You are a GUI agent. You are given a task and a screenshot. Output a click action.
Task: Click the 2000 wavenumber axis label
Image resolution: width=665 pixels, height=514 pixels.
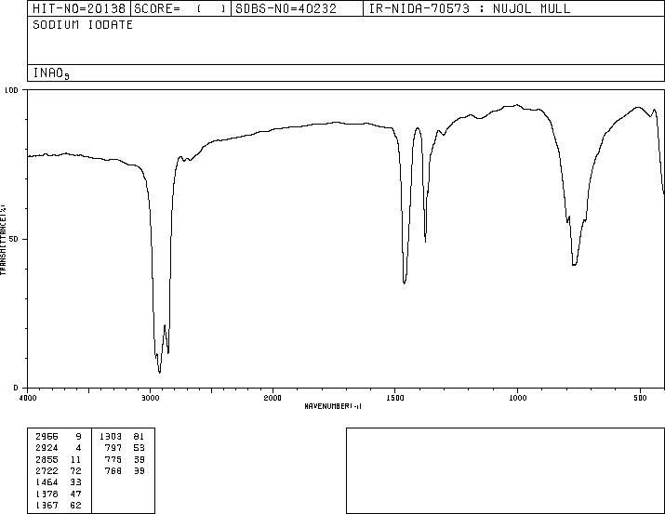point(273,398)
